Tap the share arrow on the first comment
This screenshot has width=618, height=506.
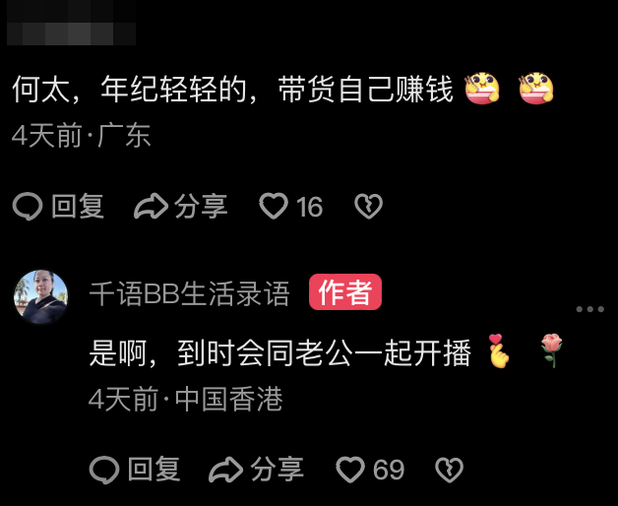[151, 206]
